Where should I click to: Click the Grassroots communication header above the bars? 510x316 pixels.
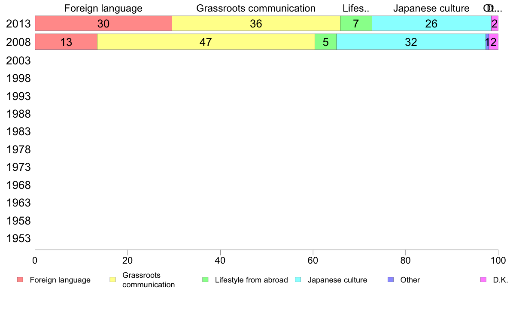[256, 8]
